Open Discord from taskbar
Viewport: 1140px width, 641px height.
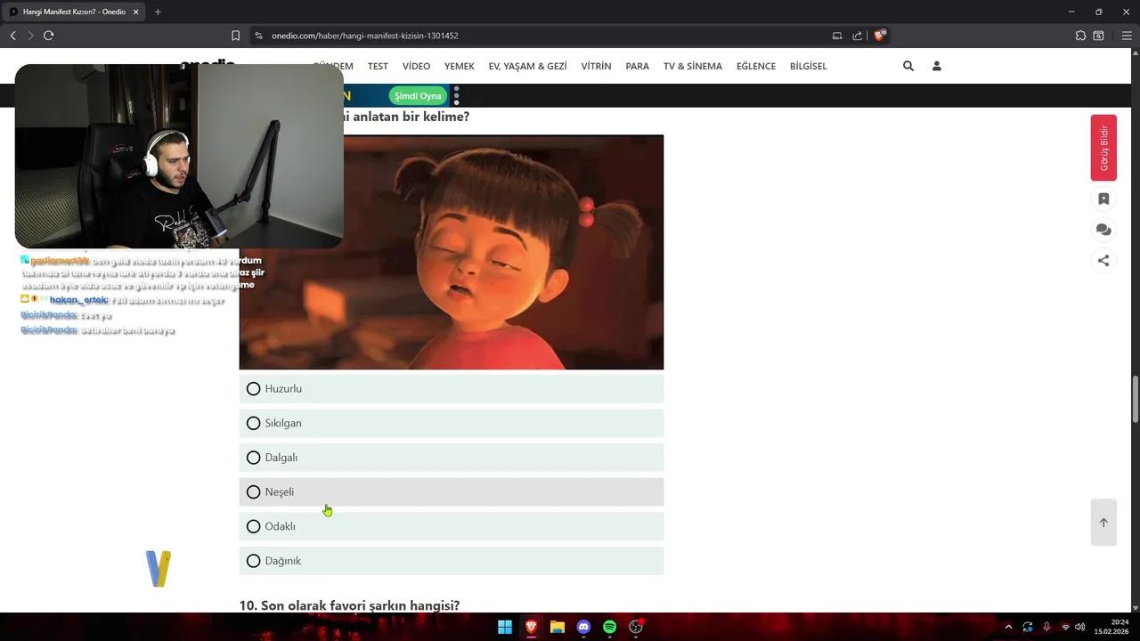(x=583, y=627)
